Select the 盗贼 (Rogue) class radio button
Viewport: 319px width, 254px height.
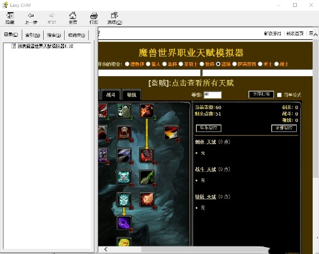tap(218, 64)
